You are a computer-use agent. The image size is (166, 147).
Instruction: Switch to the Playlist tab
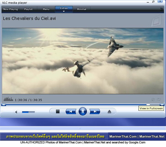(x=28, y=9)
